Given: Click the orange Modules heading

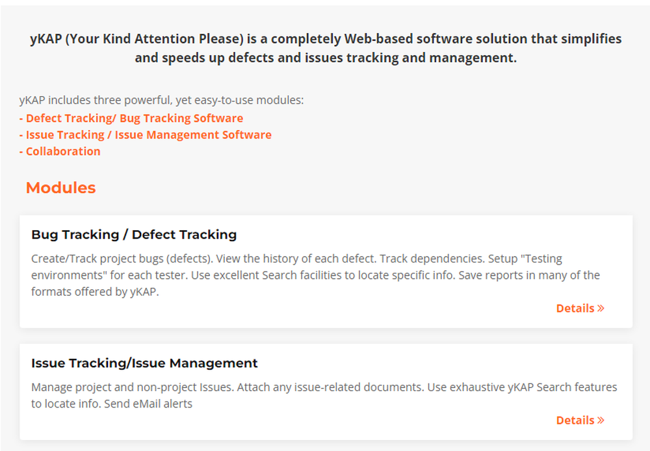Looking at the screenshot, I should 61,188.
